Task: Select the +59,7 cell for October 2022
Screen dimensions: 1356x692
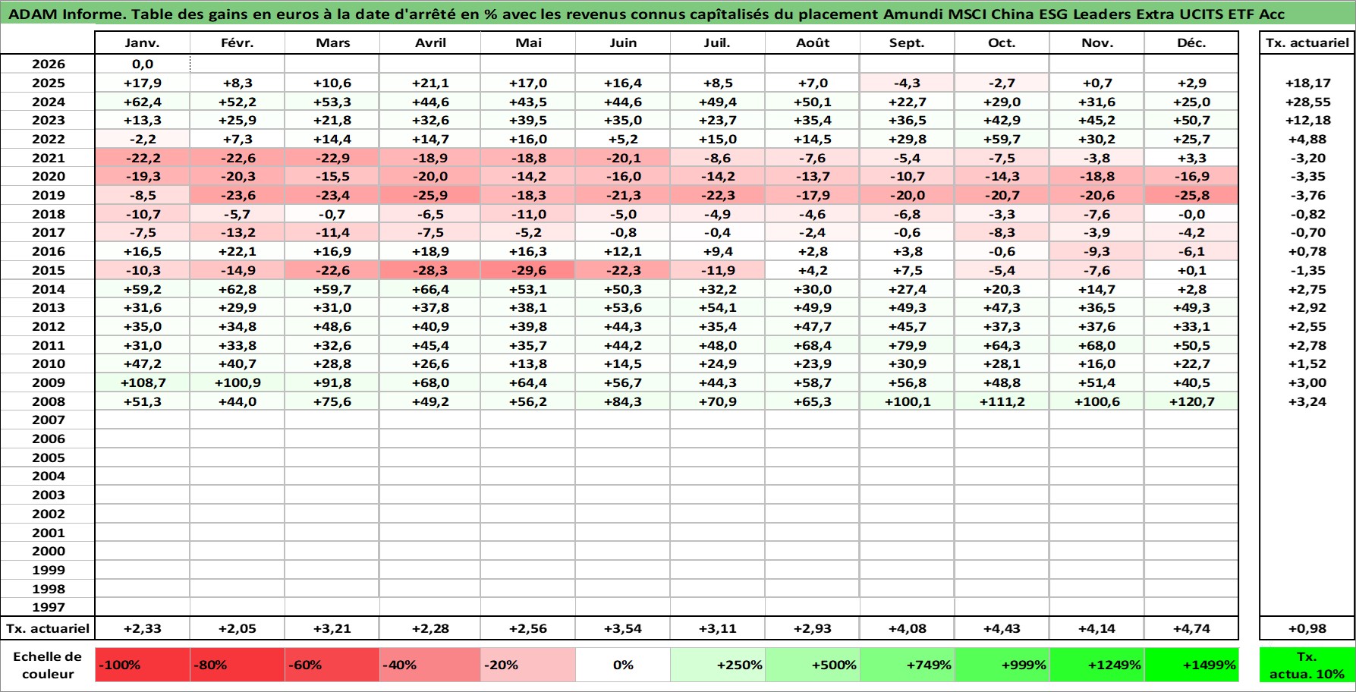Action: [x=1002, y=140]
